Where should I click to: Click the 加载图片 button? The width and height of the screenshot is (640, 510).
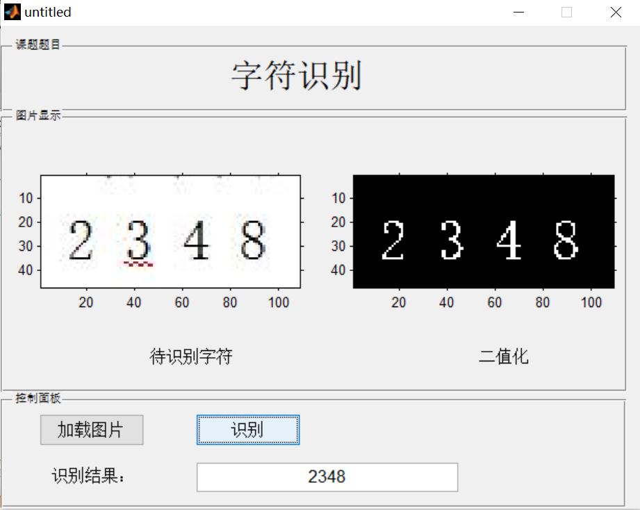[92, 430]
